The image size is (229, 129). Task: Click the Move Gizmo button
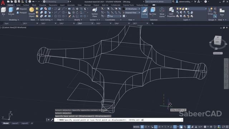[x=162, y=12]
